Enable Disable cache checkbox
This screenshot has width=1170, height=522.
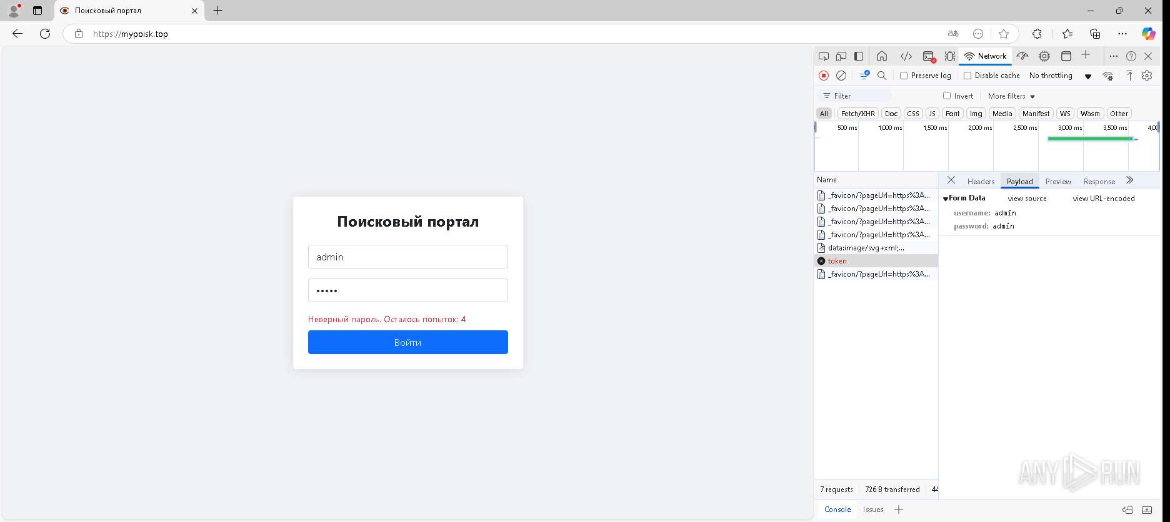(x=967, y=76)
